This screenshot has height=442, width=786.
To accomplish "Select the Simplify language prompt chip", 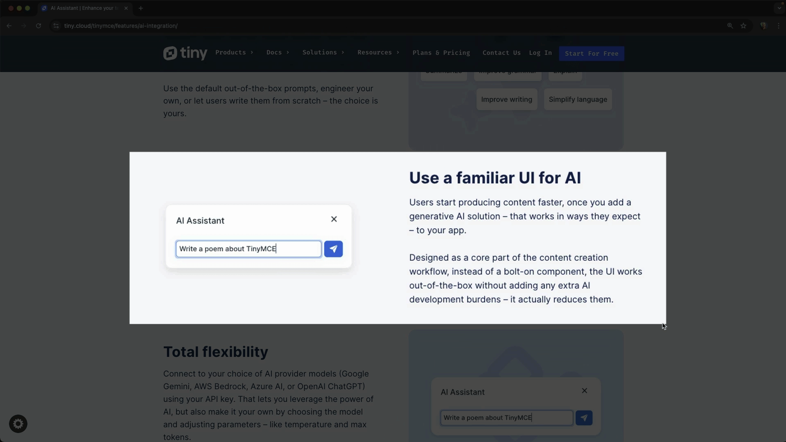I will 578,99.
